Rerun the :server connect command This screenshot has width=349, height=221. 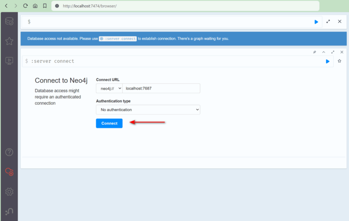328,61
